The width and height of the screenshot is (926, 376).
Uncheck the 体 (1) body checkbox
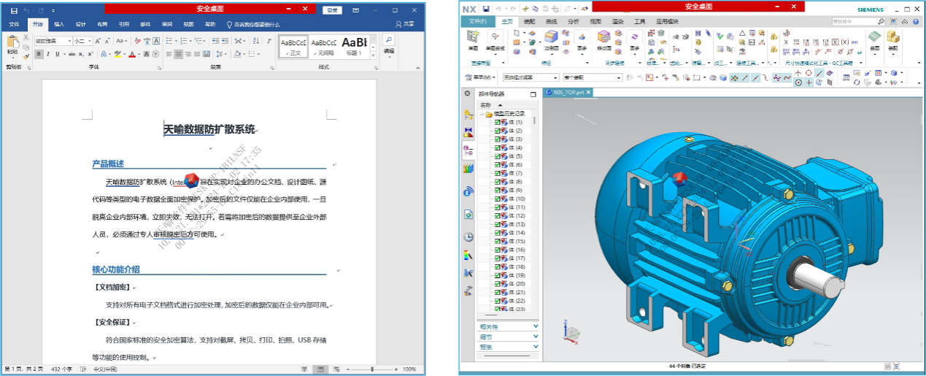[x=498, y=122]
